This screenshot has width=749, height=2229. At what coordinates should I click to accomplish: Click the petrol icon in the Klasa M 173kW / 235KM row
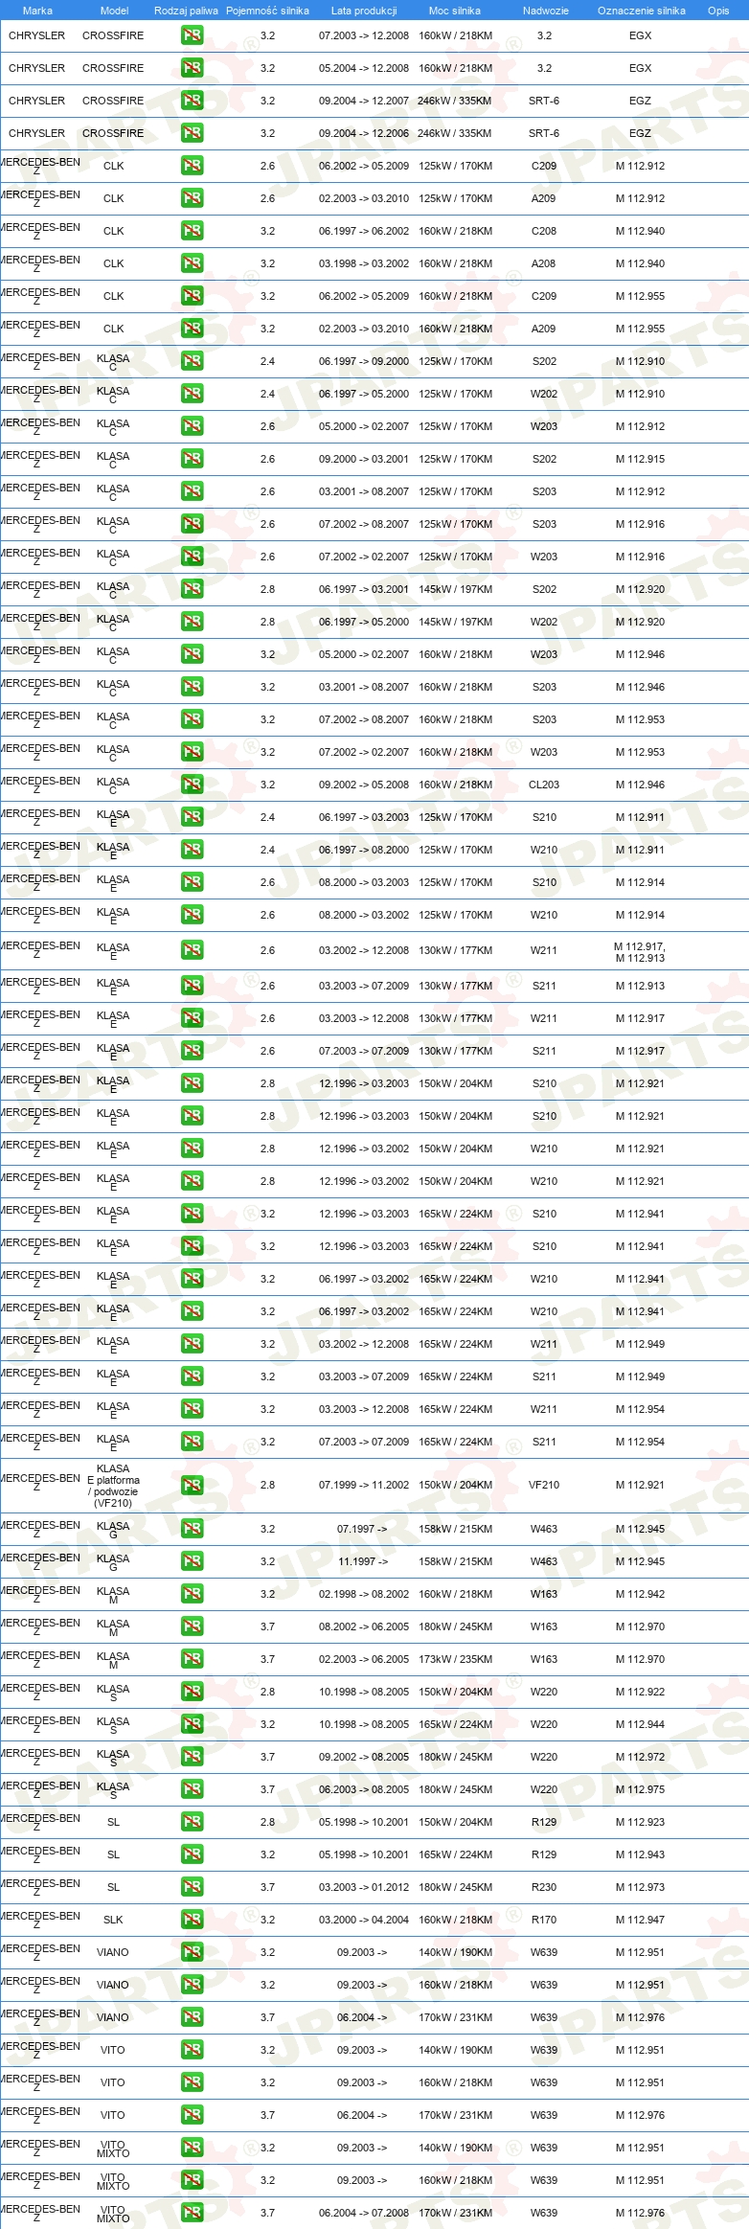pyautogui.click(x=192, y=1659)
